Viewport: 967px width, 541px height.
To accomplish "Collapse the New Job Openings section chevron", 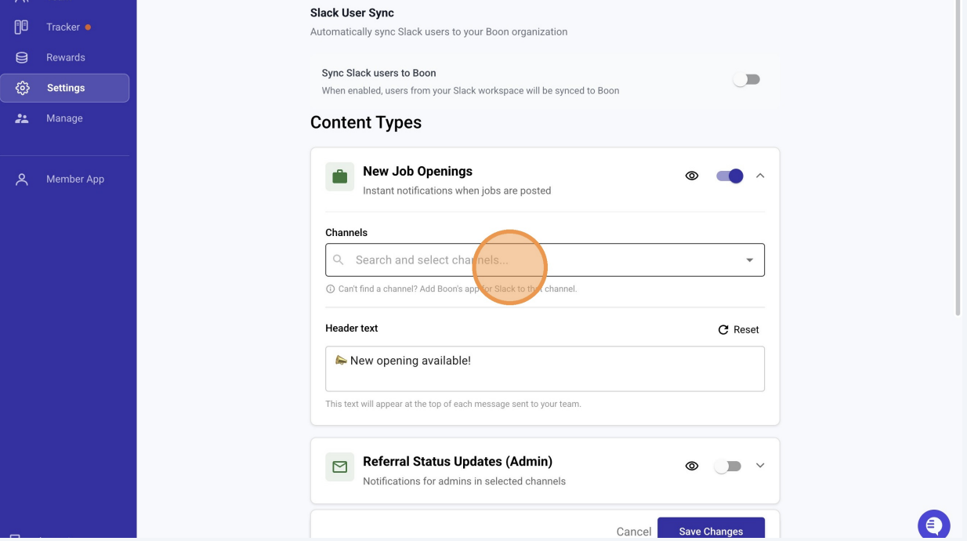I will pyautogui.click(x=759, y=176).
